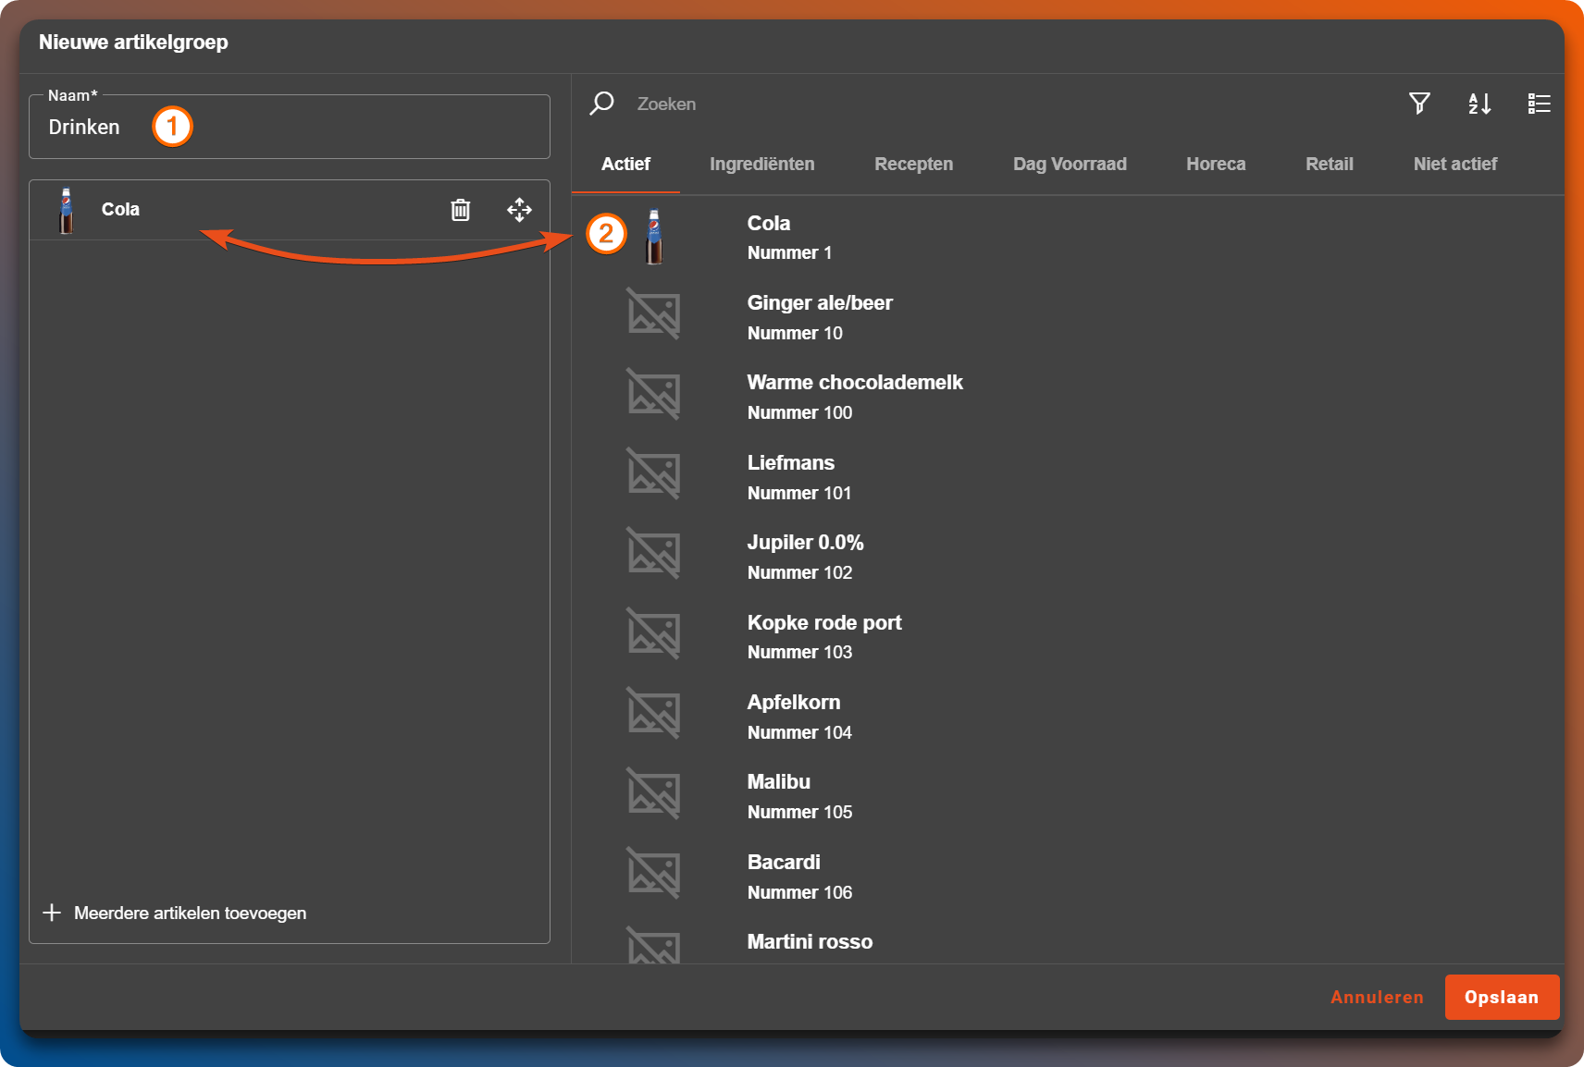Toggle the list view icon

point(1539,104)
